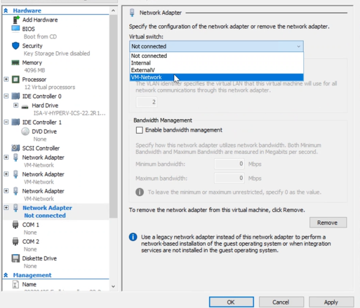Screen dimensions: 360x308
Task: Click the '4096 MB' memory value
Action: point(35,70)
